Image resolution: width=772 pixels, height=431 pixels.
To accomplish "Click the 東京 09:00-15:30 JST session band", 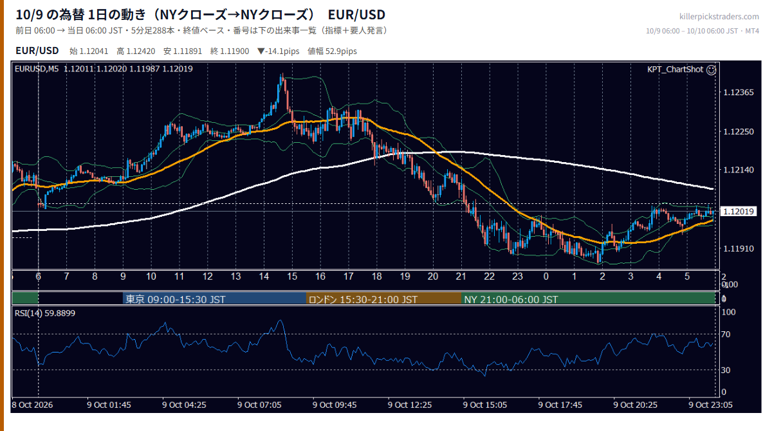I will click(214, 299).
